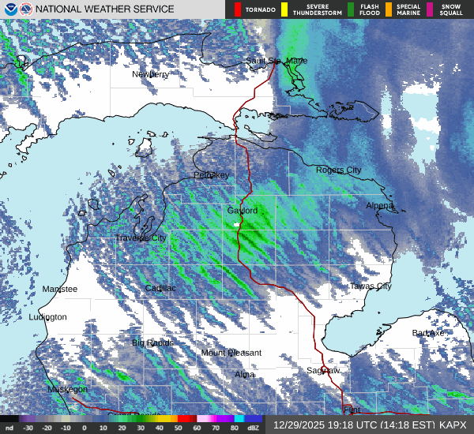Viewport: 474px width, 434px height.
Task: Click the Mount Pleasant map label
Action: [x=231, y=353]
